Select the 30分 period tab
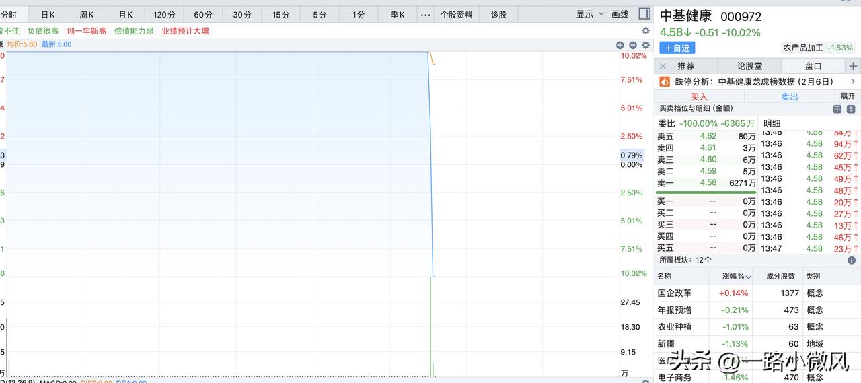This screenshot has height=383, width=861. 242,14
